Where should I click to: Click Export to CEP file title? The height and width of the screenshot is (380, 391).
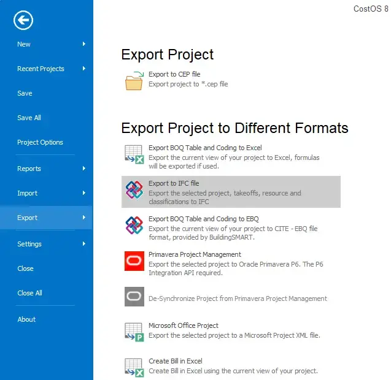tap(174, 74)
